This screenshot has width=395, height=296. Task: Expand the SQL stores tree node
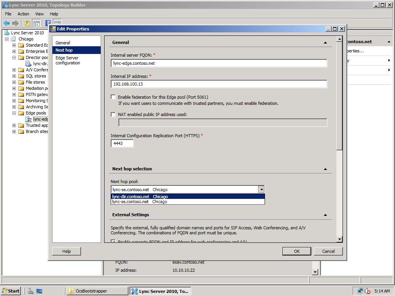pos(14,76)
